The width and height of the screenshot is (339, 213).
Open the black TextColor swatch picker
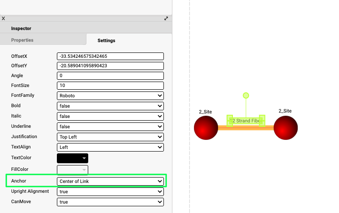click(73, 158)
